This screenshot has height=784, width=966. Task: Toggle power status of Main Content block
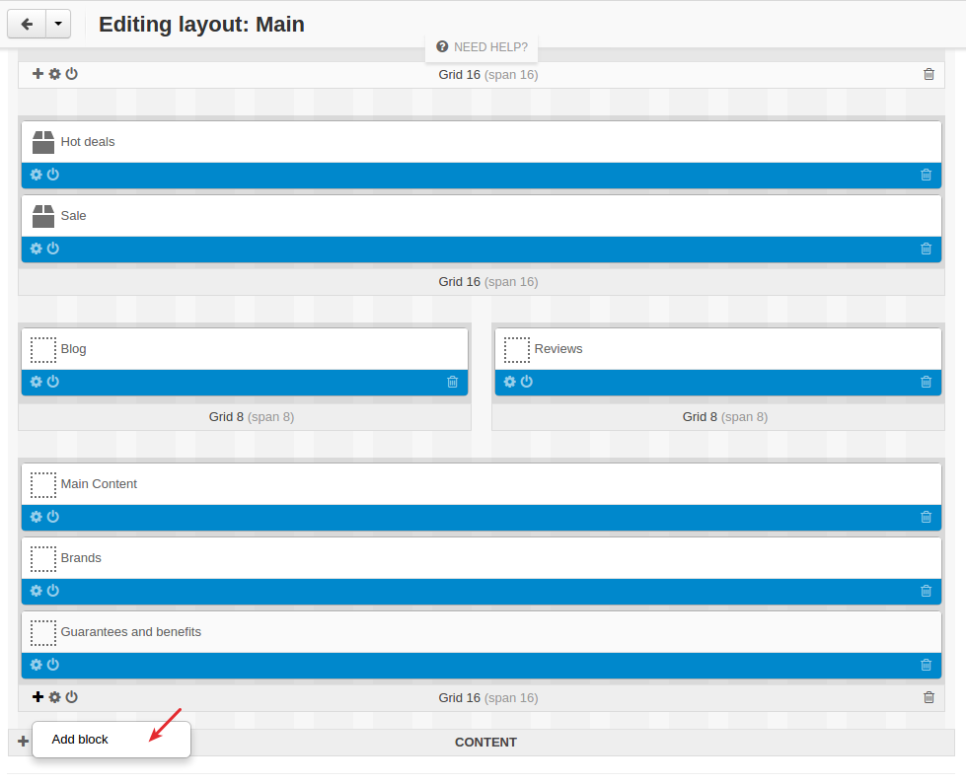click(53, 517)
